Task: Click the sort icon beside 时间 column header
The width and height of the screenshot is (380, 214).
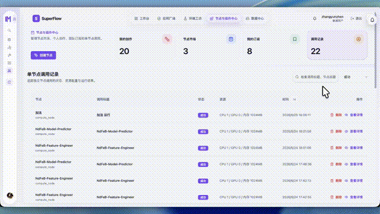Action: click(x=294, y=99)
